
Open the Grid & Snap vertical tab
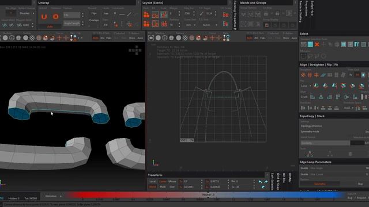pyautogui.click(x=278, y=182)
